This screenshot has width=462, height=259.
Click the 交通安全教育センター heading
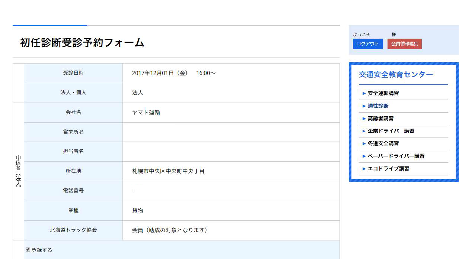pos(396,75)
